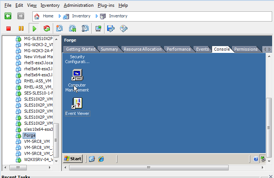Launch Internet Explorer from quick launch
Image resolution: width=274 pixels, height=178 pixels.
point(101,159)
